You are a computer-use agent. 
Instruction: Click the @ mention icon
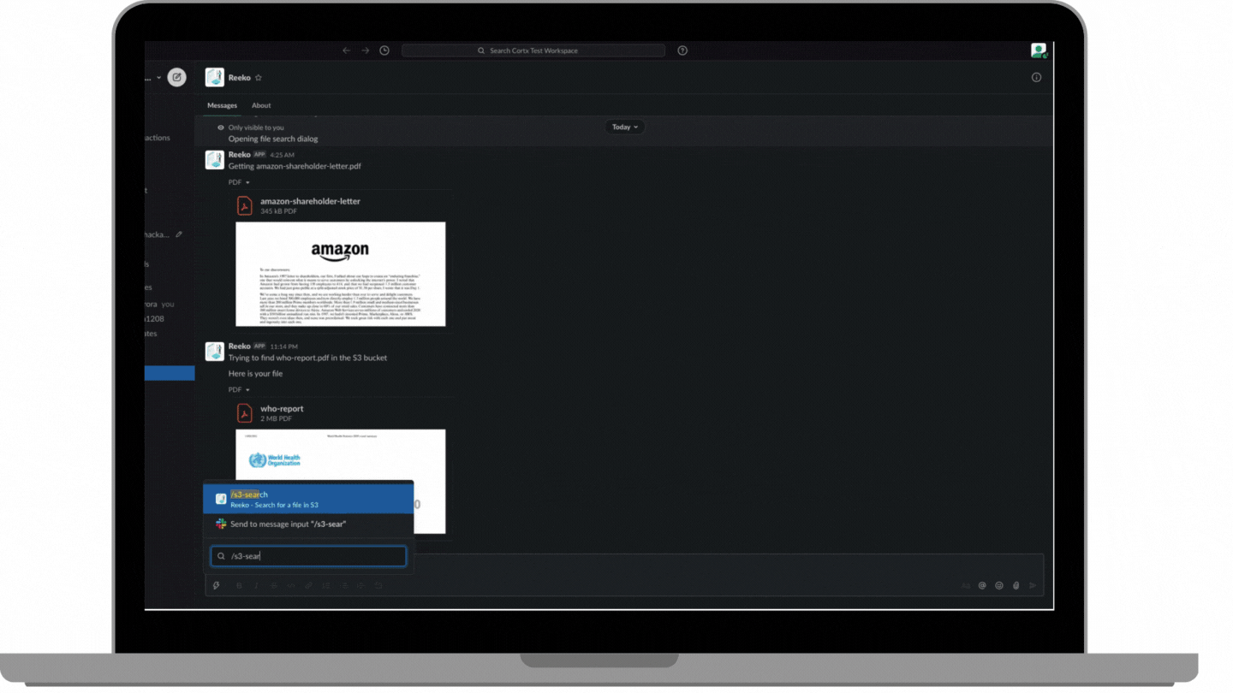click(982, 586)
